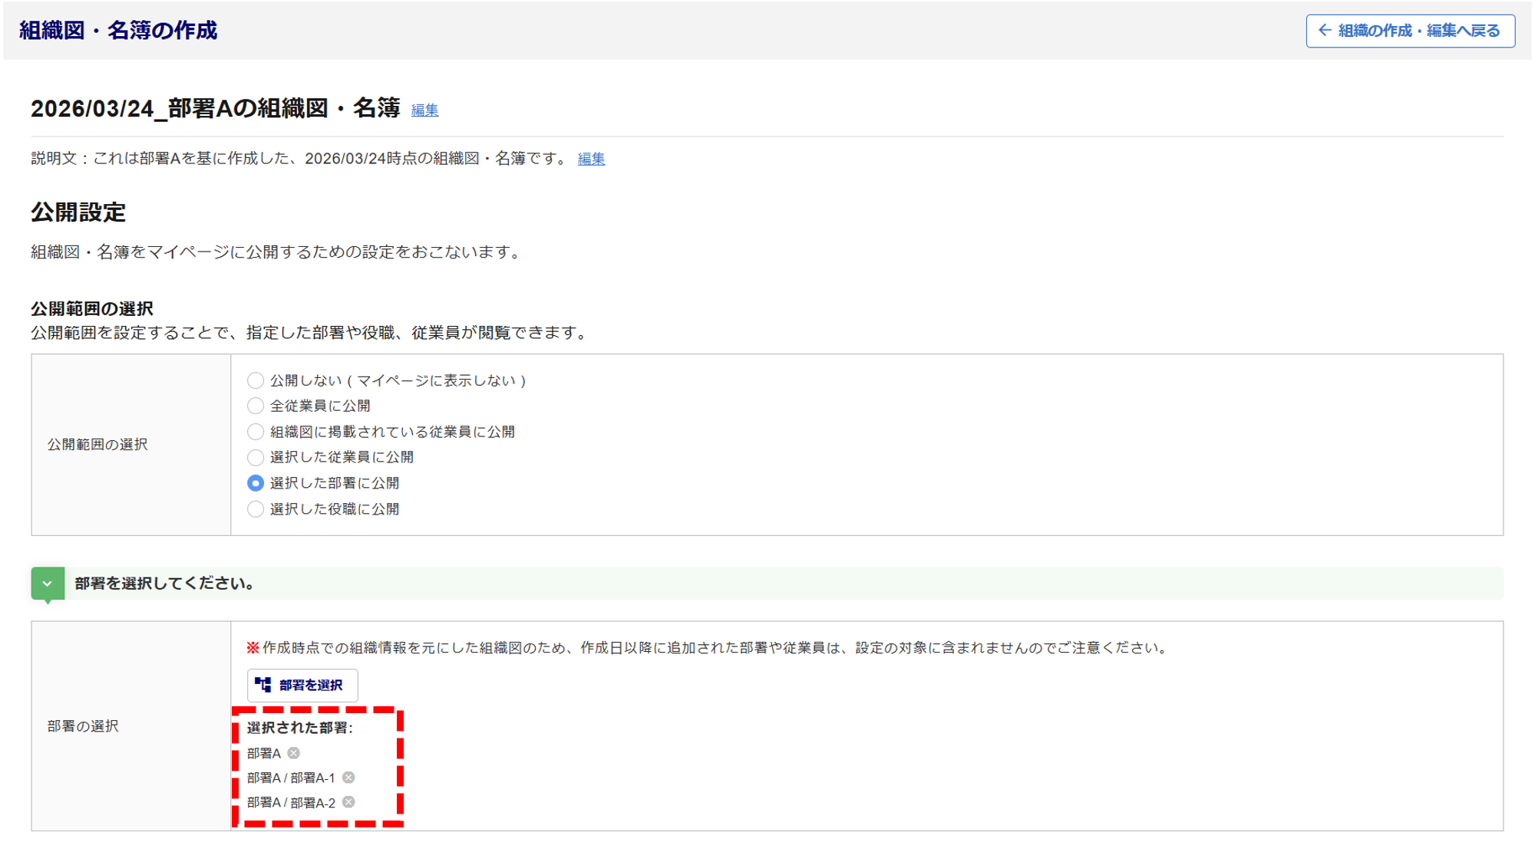The width and height of the screenshot is (1535, 865).
Task: Choose 選択した役職に公開 radio option
Action: [x=256, y=509]
